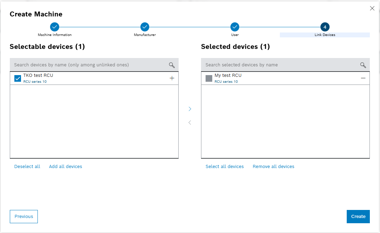Click Select all devices link
The image size is (380, 233).
pyautogui.click(x=224, y=167)
